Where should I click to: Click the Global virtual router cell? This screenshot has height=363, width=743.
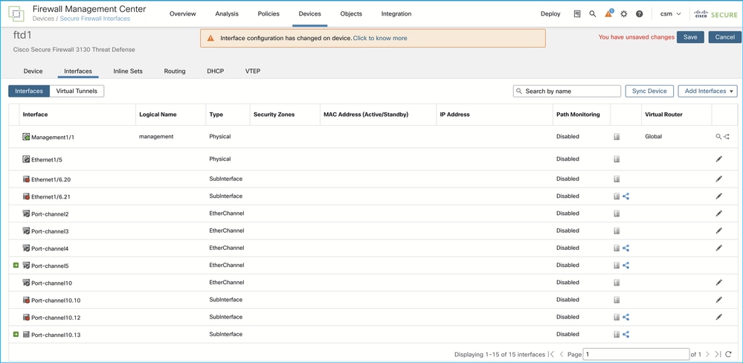tap(654, 136)
